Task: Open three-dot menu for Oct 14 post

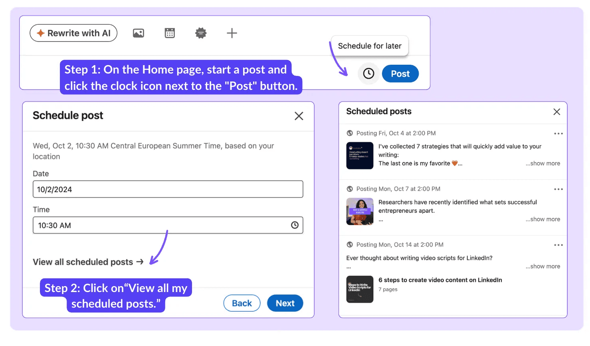Action: (558, 245)
